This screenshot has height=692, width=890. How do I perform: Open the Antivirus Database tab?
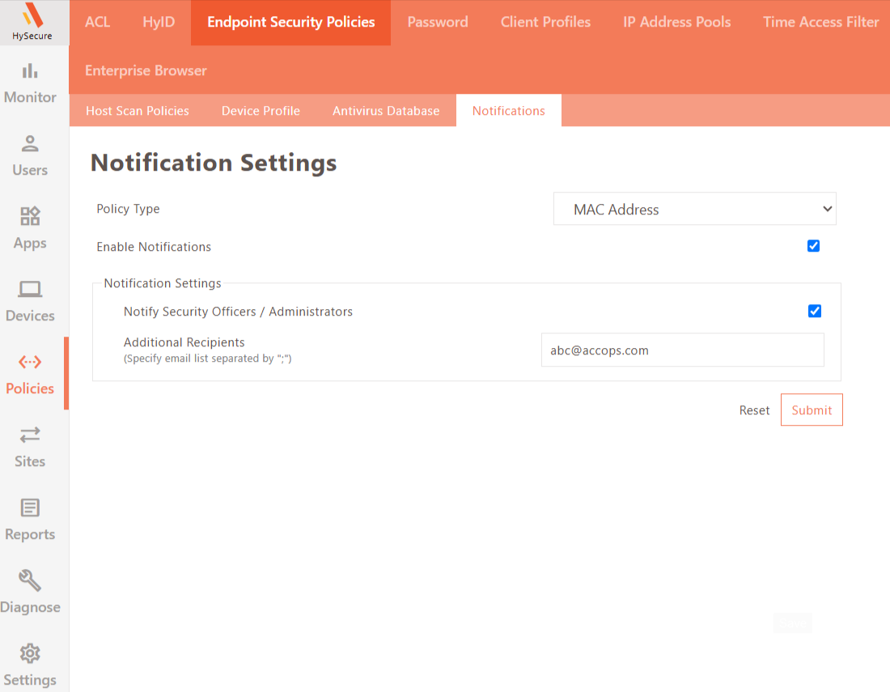click(x=386, y=111)
